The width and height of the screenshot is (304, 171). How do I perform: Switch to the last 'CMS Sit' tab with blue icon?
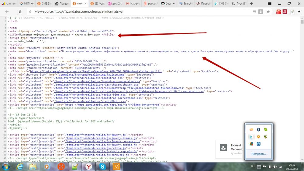221,3
